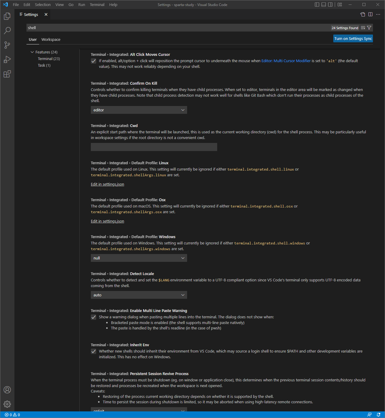This screenshot has width=385, height=418.
Task: Open the Source Control view
Action: pos(7,45)
